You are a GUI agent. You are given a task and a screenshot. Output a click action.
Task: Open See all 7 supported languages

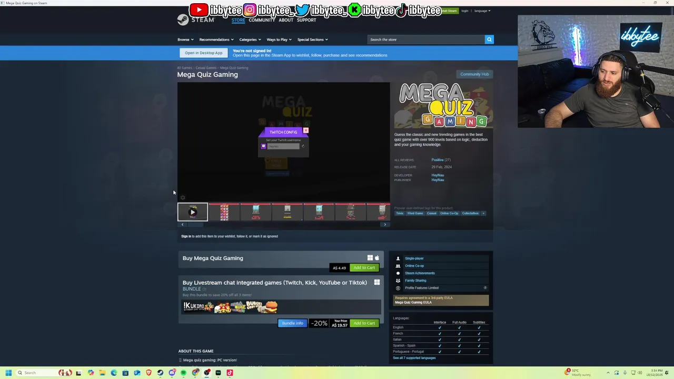(414, 358)
